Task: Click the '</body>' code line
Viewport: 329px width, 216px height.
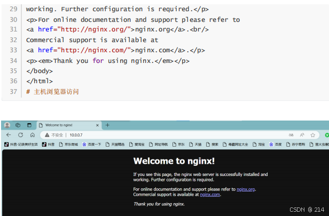Action: pyautogui.click(x=40, y=71)
